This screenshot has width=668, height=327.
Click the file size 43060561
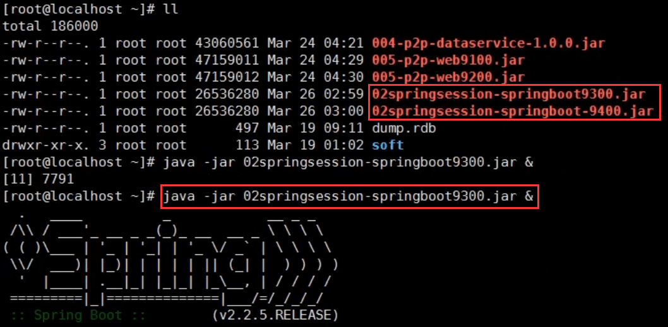(x=227, y=43)
